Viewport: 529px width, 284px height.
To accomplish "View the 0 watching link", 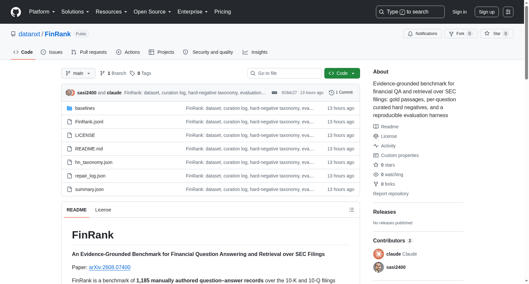I will tap(388, 174).
